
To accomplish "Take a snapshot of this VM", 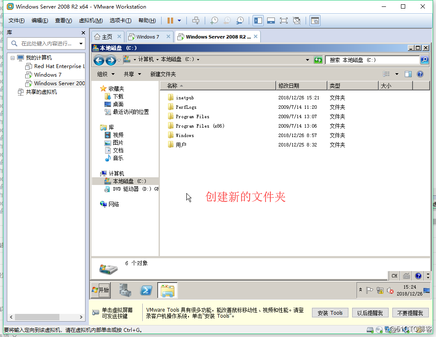I will [x=214, y=20].
